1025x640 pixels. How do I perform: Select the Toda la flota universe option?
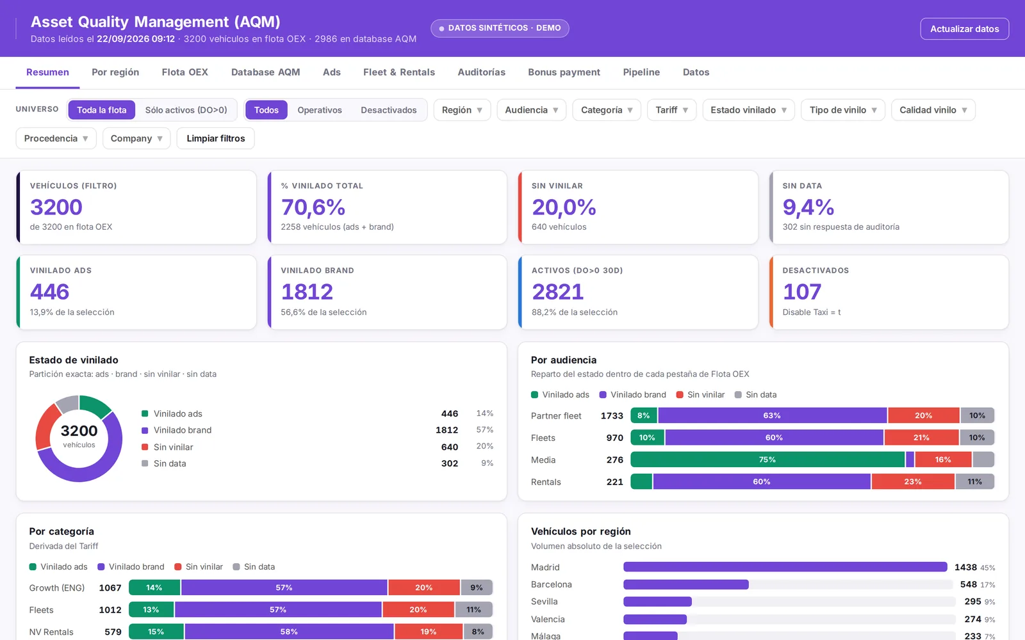(101, 110)
